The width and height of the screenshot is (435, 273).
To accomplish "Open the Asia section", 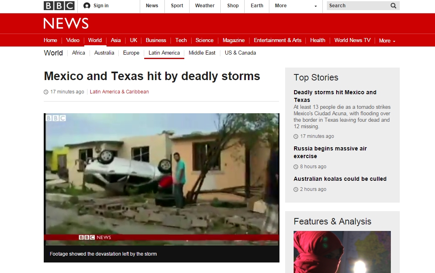I will (x=116, y=40).
